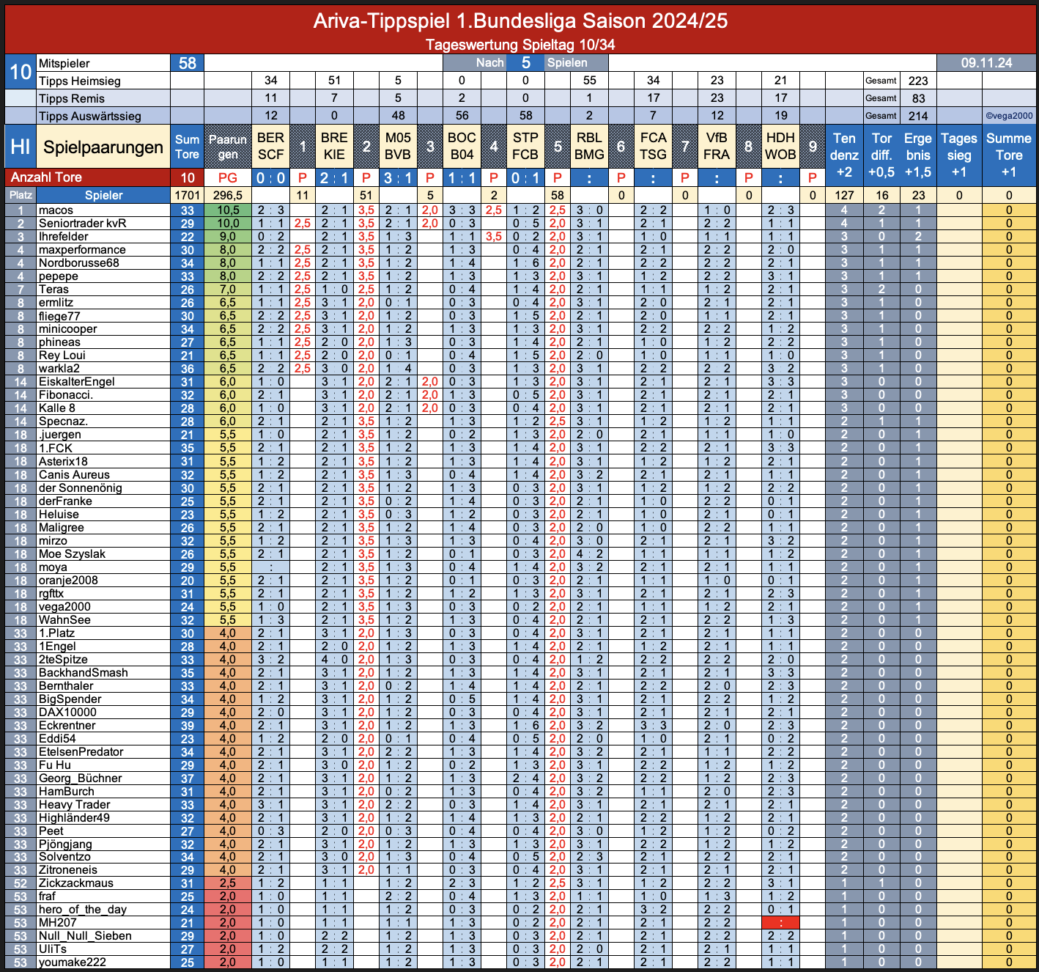Select the Tipps Auswärtssieg row label
Viewport: 1039px width, 972px height.
(103, 116)
